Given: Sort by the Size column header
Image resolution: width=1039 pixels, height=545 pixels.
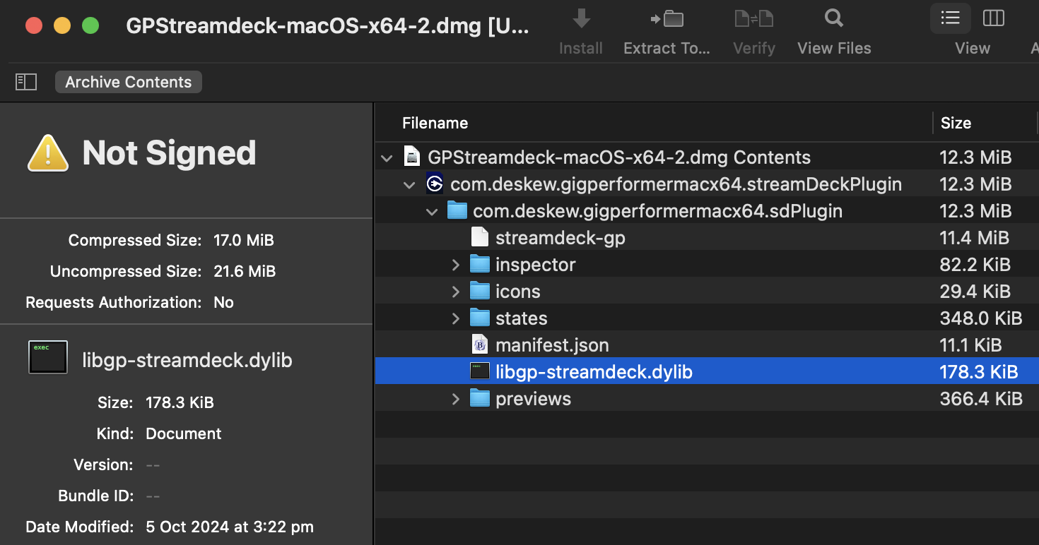Looking at the screenshot, I should pos(956,123).
